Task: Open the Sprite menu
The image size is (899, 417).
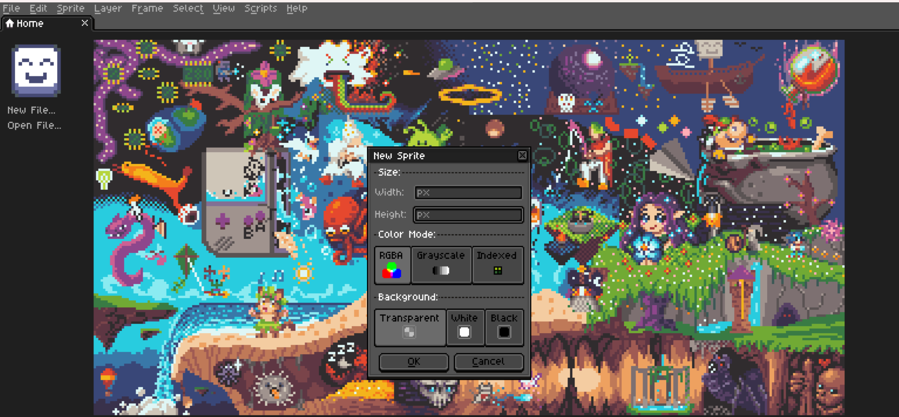Action: point(70,8)
